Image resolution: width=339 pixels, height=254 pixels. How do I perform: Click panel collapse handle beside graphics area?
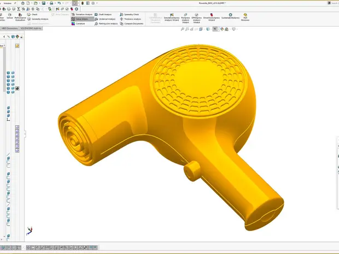(25, 134)
